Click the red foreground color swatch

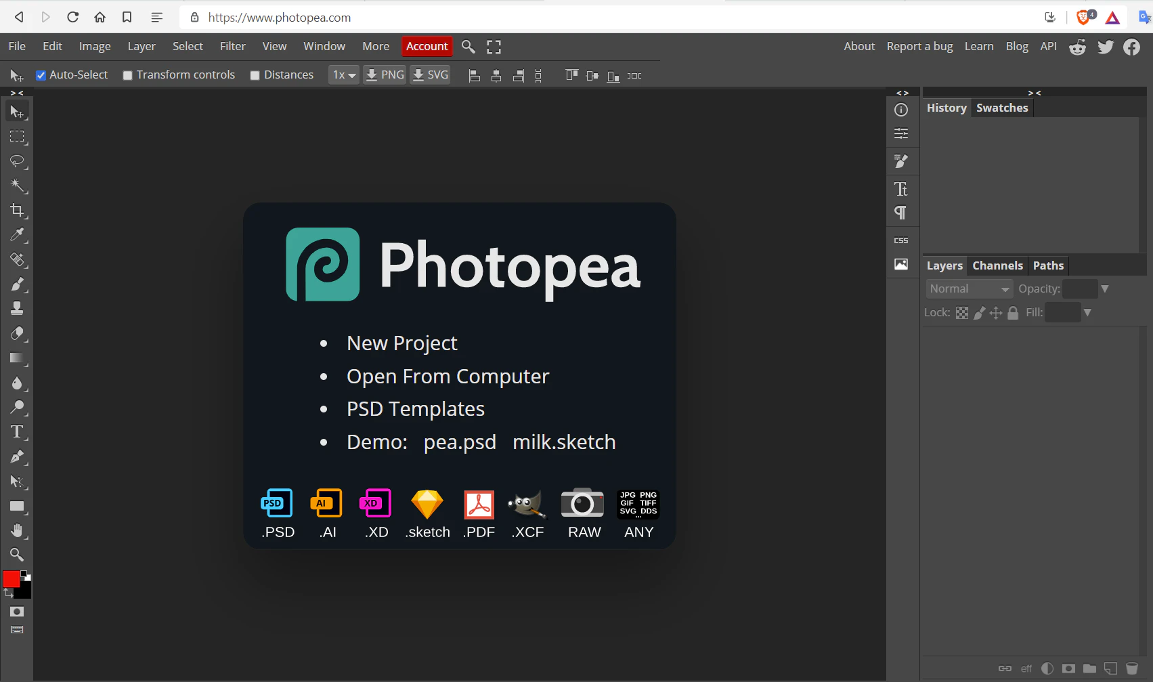10,579
